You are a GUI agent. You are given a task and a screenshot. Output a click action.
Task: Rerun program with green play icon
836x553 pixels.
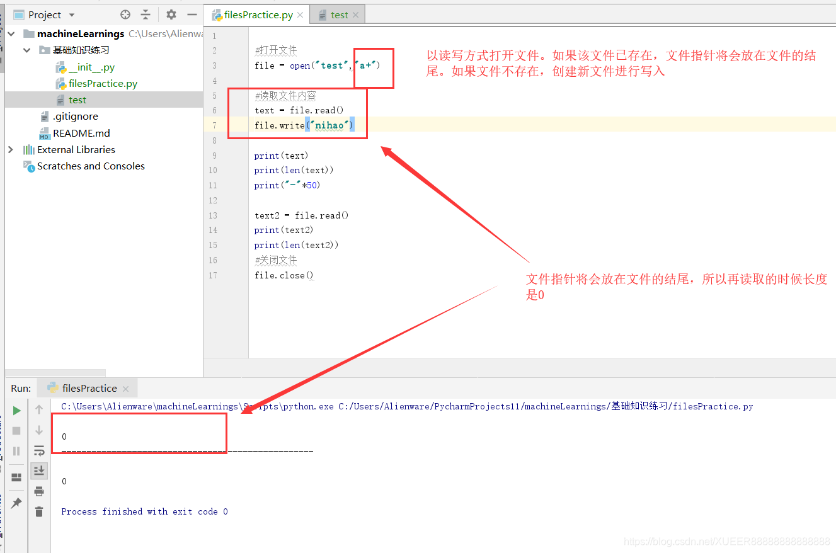click(17, 411)
